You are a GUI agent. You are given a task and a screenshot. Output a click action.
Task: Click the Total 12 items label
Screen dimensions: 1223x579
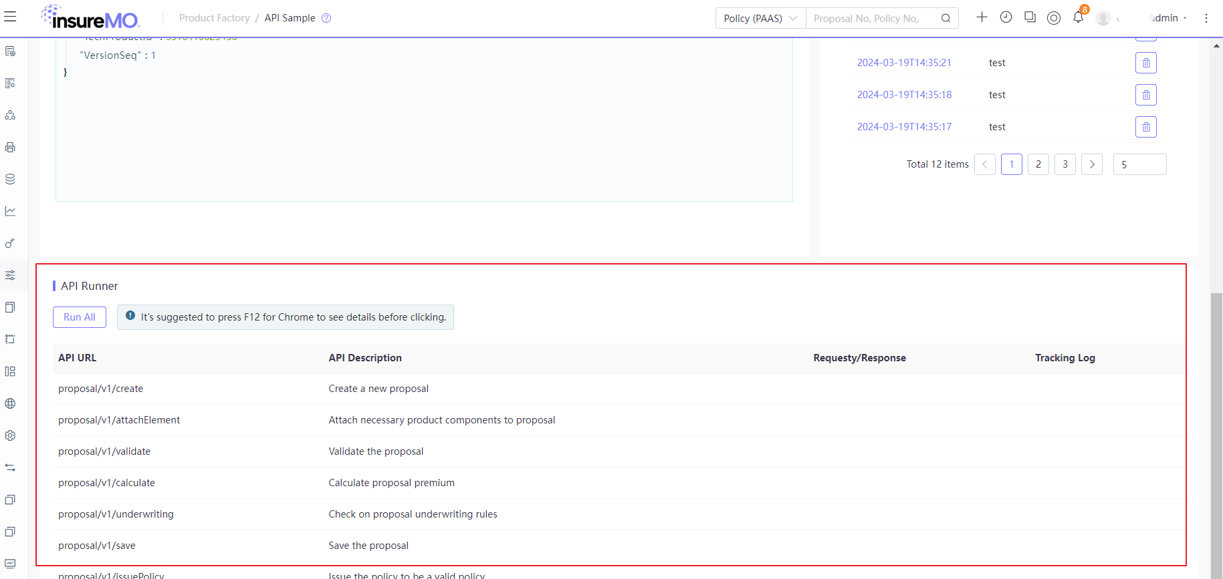pyautogui.click(x=937, y=164)
